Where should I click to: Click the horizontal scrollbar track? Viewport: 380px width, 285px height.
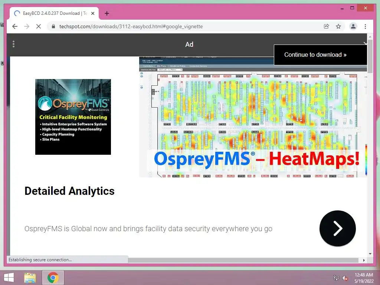(243, 260)
